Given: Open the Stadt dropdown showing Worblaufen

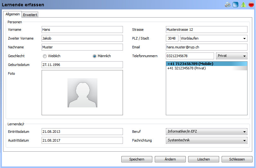Looking at the screenshot, I should point(214,38).
